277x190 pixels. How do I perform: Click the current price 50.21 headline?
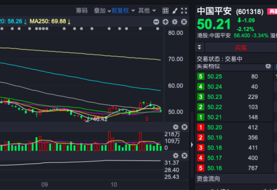click(x=214, y=24)
